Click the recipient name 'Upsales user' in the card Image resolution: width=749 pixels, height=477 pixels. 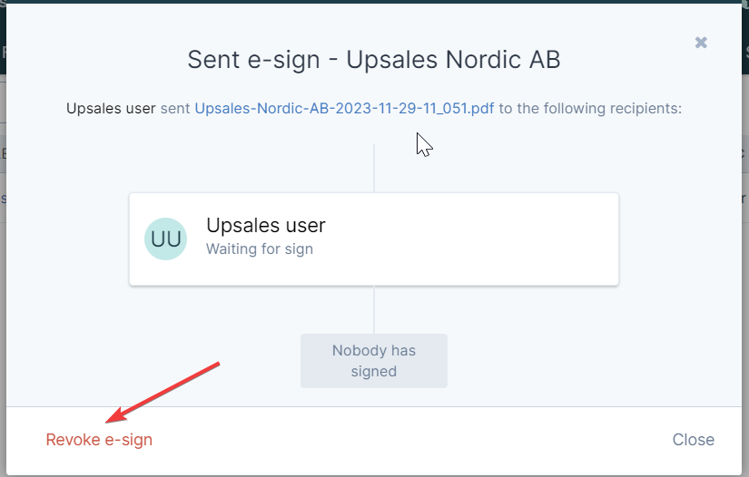pyautogui.click(x=266, y=225)
